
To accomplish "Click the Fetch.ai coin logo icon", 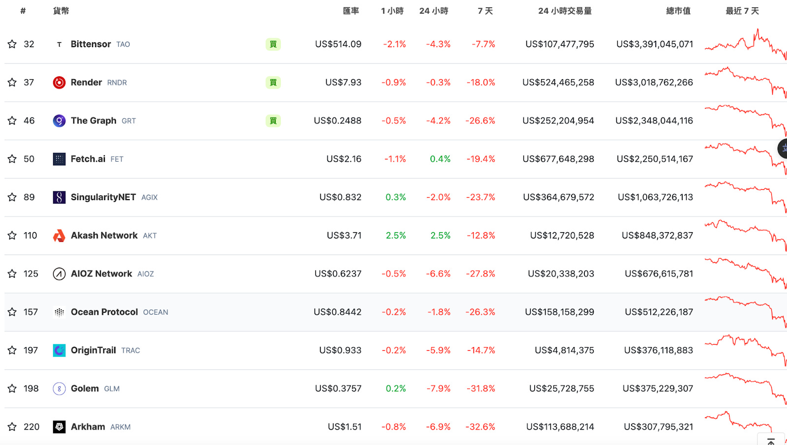I will tap(59, 159).
